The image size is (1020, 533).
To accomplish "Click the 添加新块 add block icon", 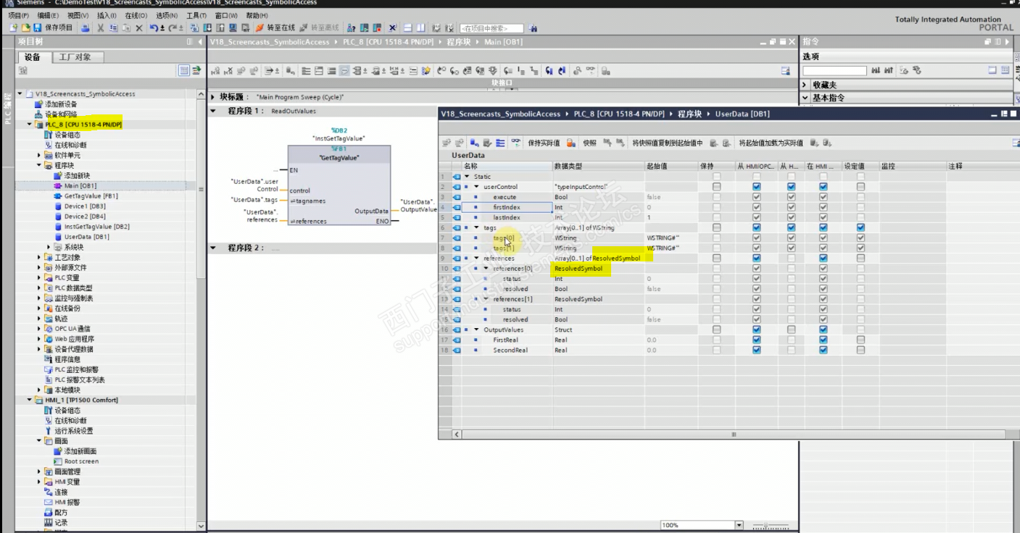I will tap(58, 176).
